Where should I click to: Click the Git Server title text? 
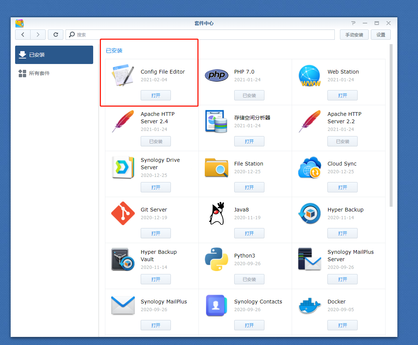click(x=154, y=210)
